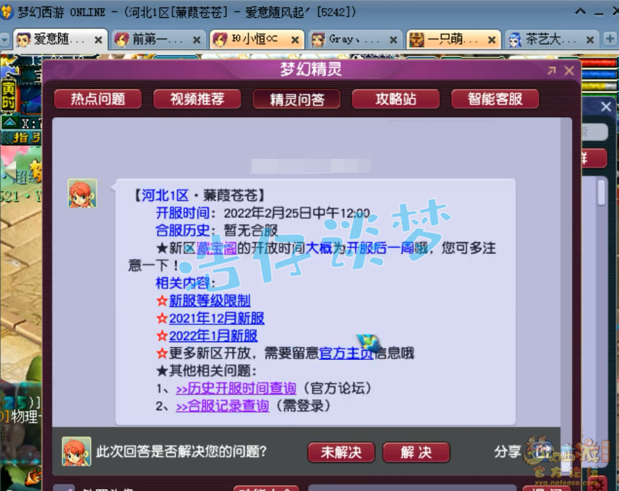
Task: Click the scrollbar of the right-side panel
Action: click(601, 193)
